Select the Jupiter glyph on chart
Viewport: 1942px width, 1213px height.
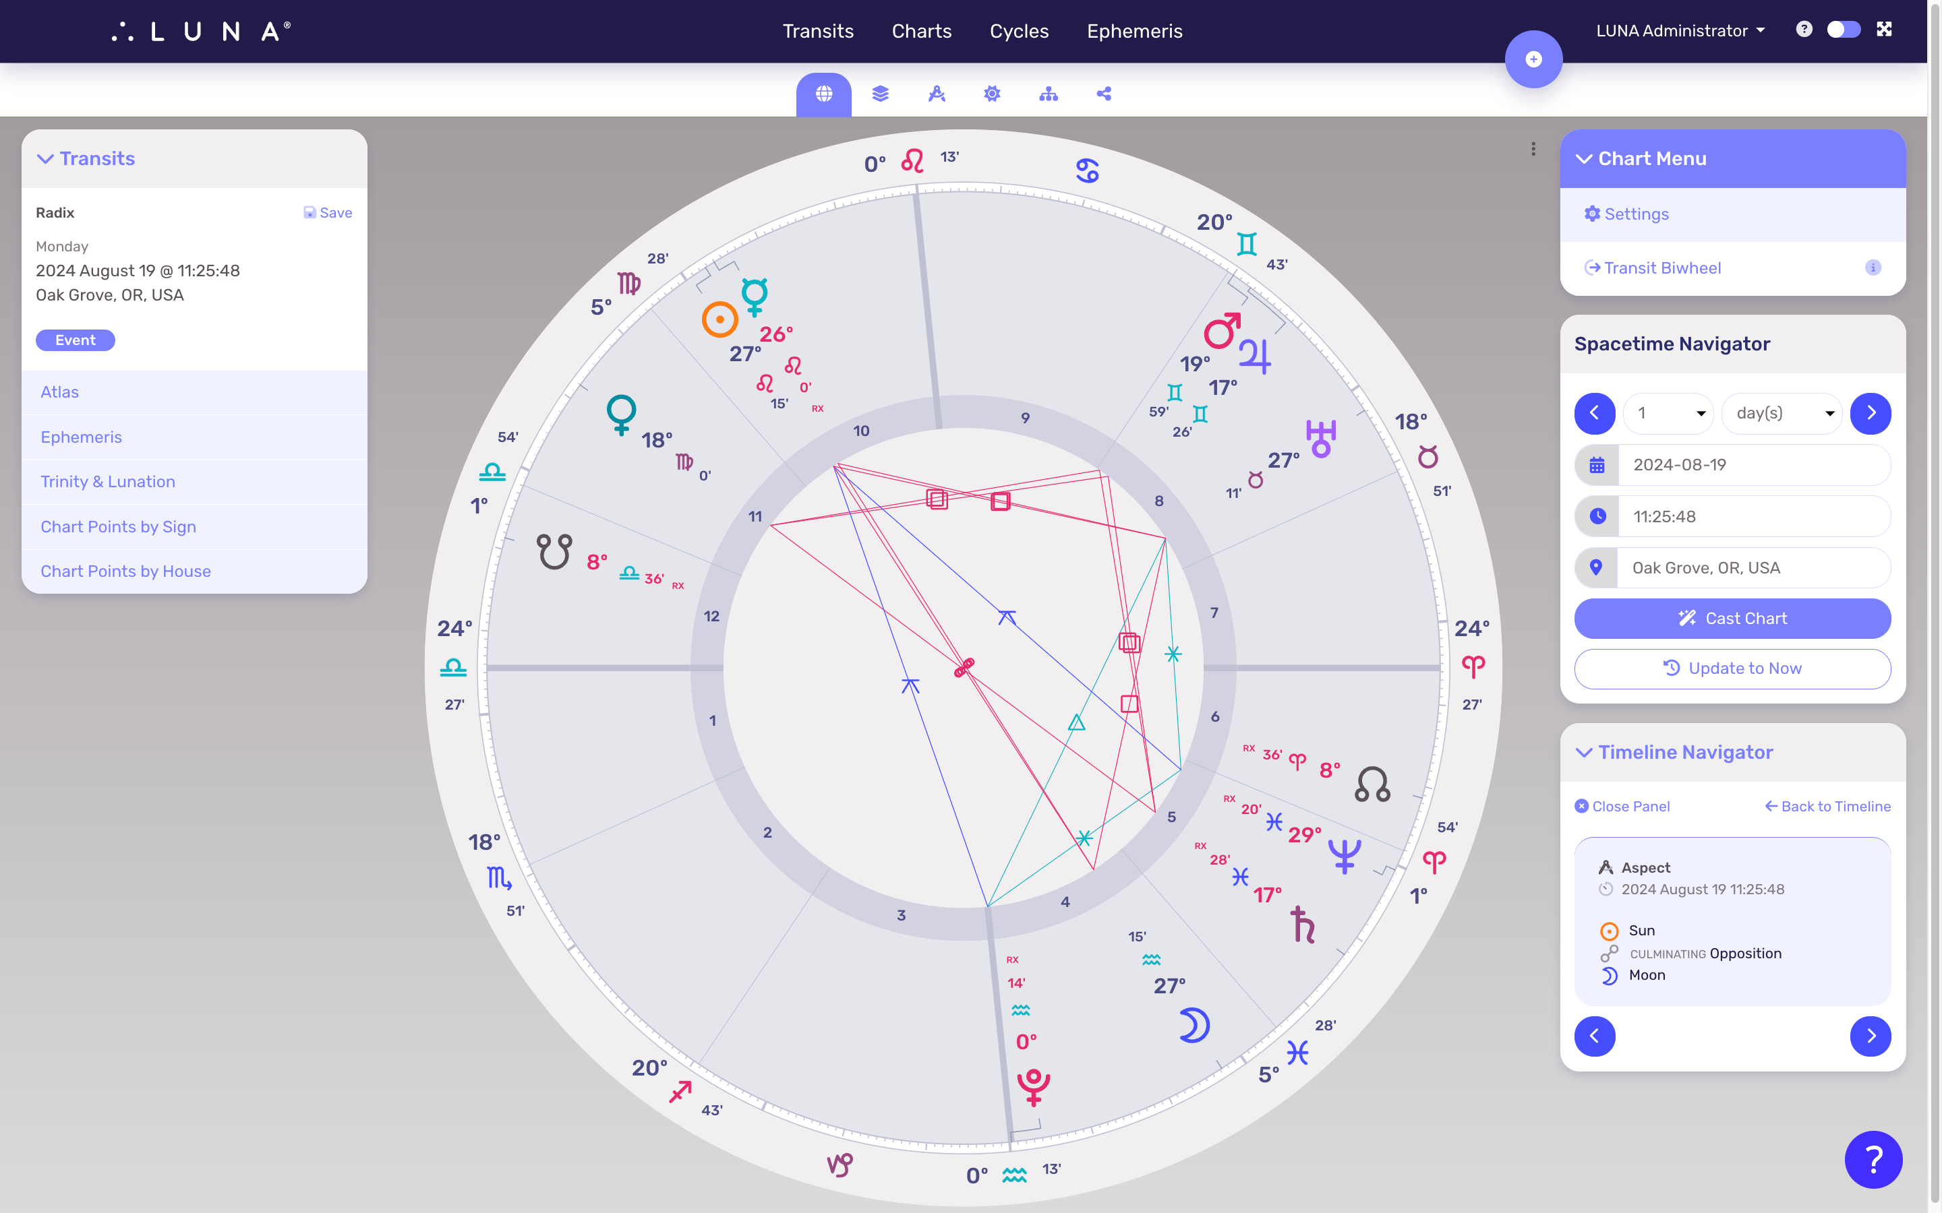click(1255, 356)
